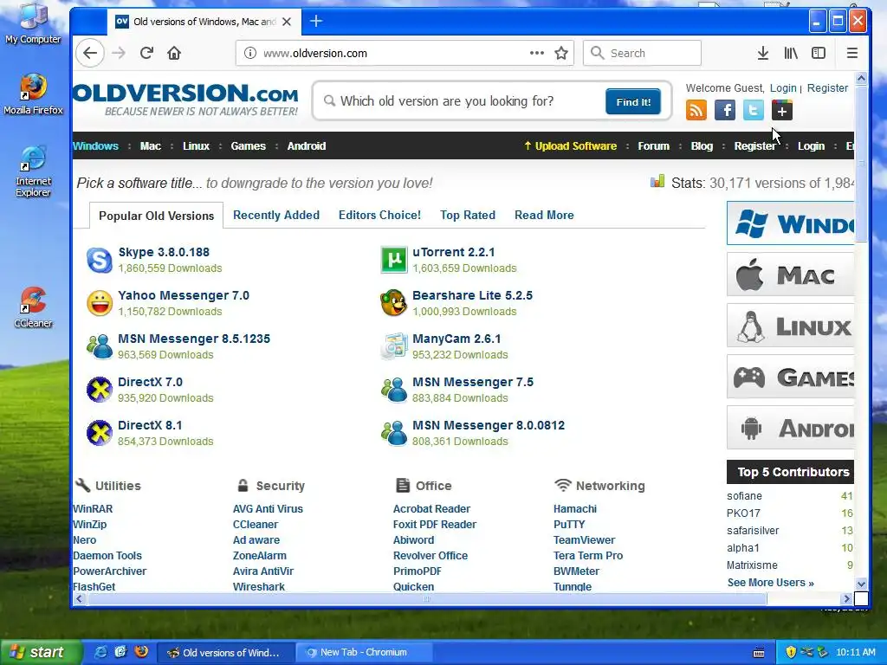Click the DirectX 7.0 yellow X icon
Image resolution: width=887 pixels, height=665 pixels.
coord(100,390)
